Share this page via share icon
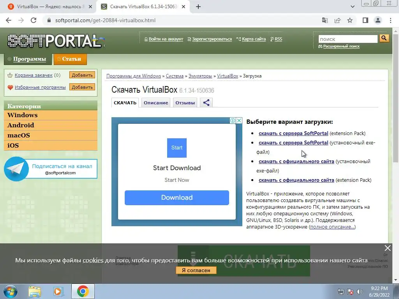 click(337, 20)
